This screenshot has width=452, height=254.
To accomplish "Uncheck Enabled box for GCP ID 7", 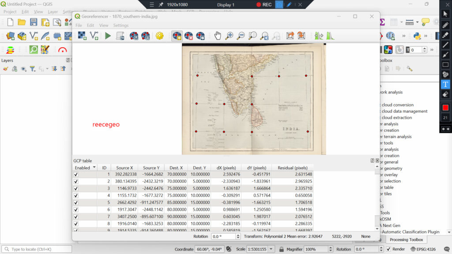I will point(76,217).
